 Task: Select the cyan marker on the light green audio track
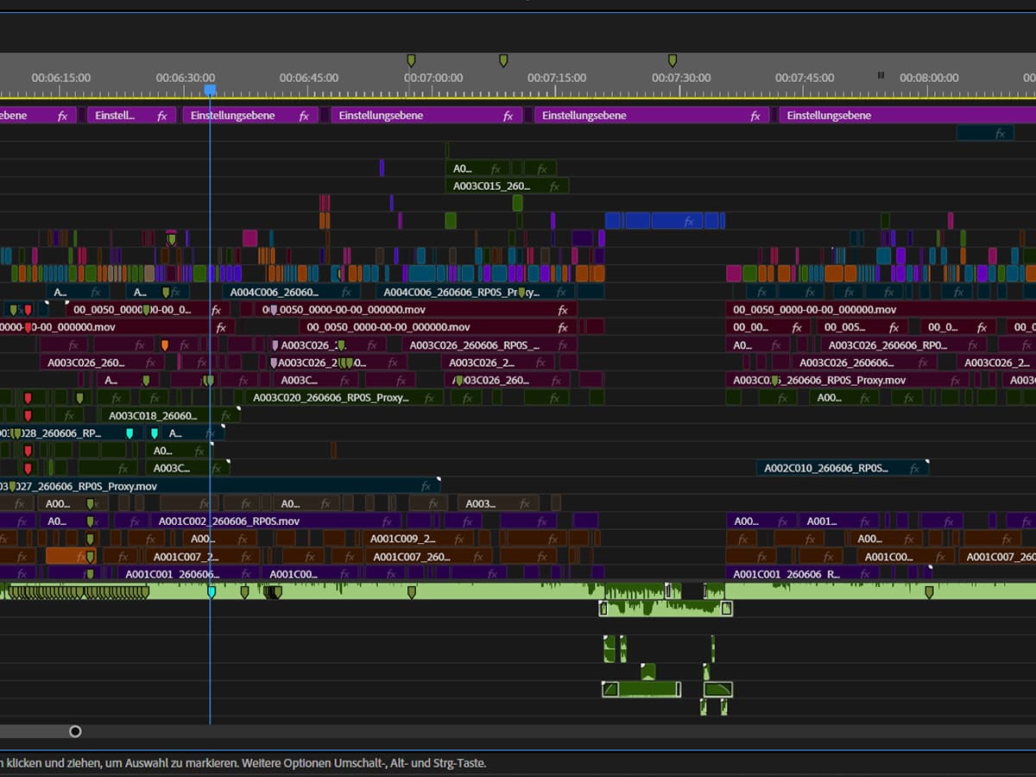point(212,592)
